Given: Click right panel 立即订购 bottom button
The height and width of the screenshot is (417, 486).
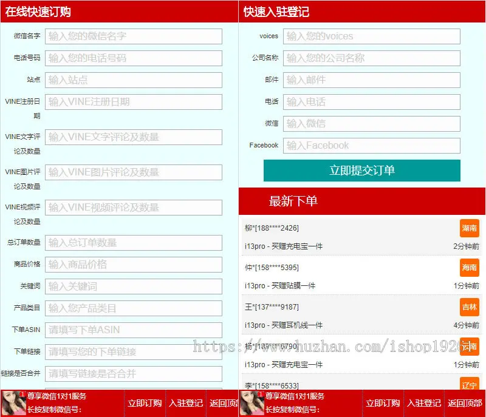Looking at the screenshot, I should [x=383, y=403].
